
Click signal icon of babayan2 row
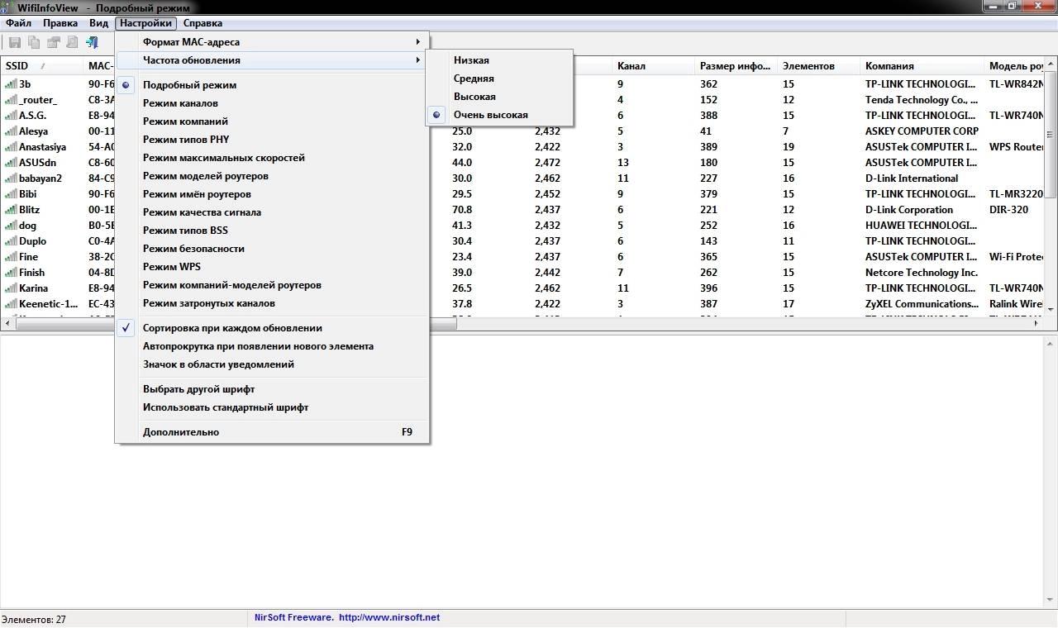[10, 178]
